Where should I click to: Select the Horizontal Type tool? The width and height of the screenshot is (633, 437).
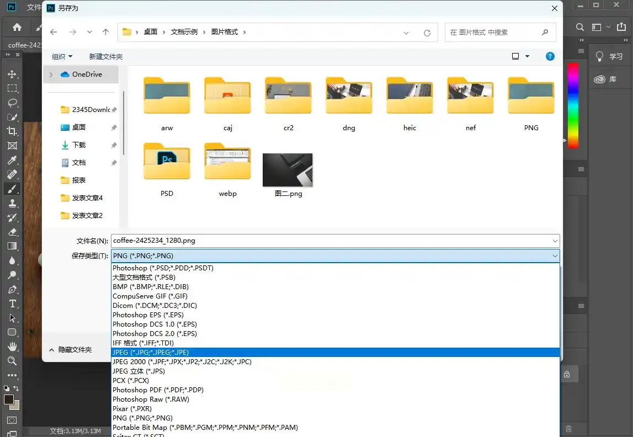12,304
